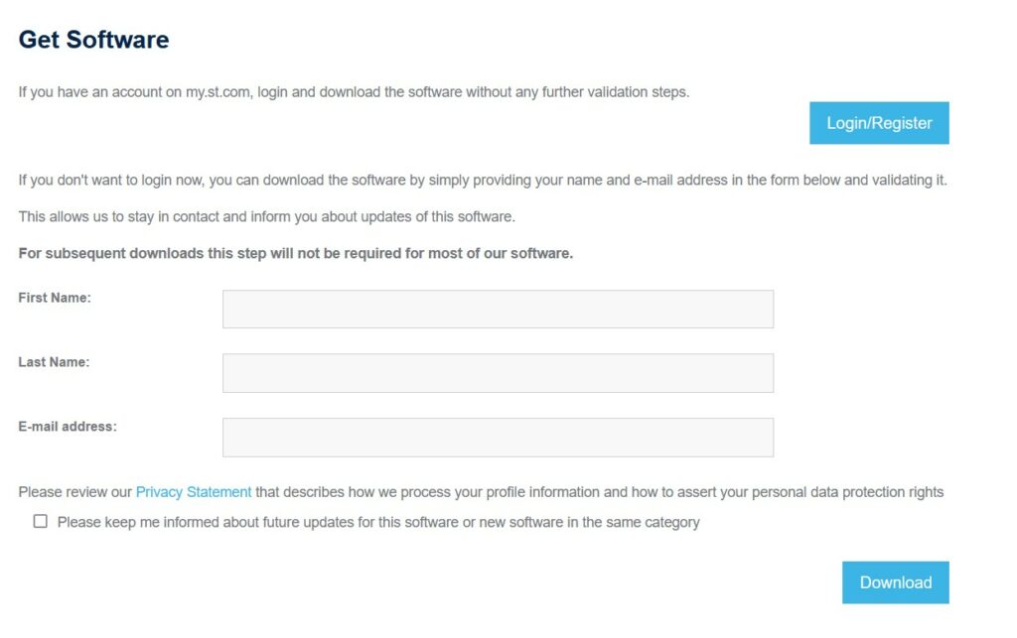The height and width of the screenshot is (638, 1017).
Task: Open the Privacy Statement link
Action: point(194,492)
